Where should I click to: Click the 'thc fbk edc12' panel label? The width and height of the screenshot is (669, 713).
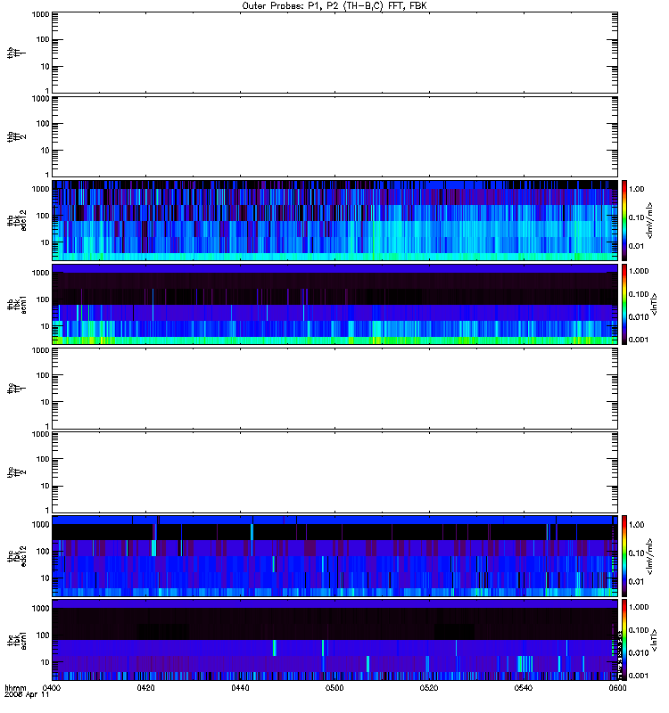16,556
